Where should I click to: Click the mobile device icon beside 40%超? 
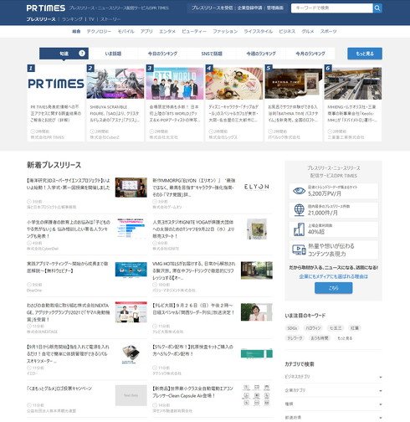299,229
